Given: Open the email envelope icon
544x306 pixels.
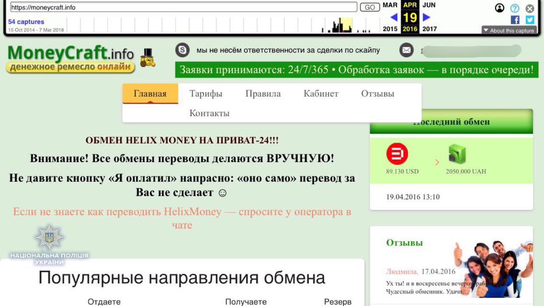Looking at the screenshot, I should click(x=406, y=50).
